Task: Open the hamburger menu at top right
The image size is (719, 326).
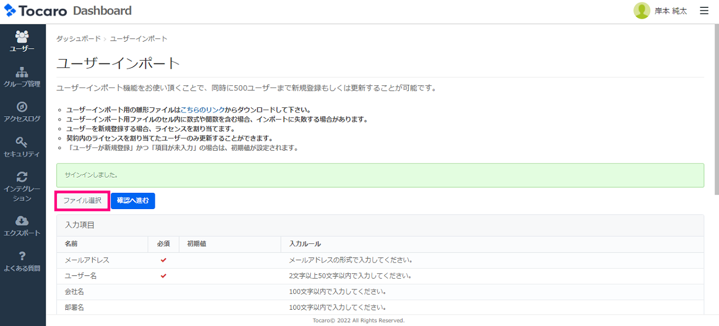Action: point(704,11)
